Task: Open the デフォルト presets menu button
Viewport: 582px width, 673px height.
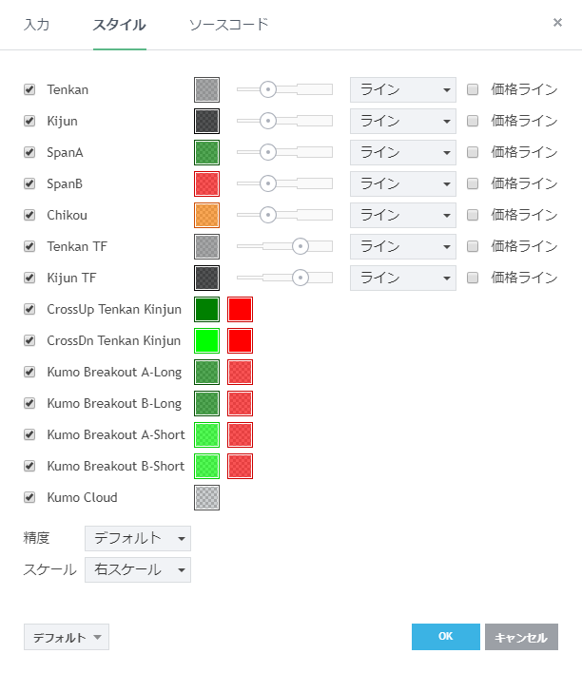Action: point(67,638)
